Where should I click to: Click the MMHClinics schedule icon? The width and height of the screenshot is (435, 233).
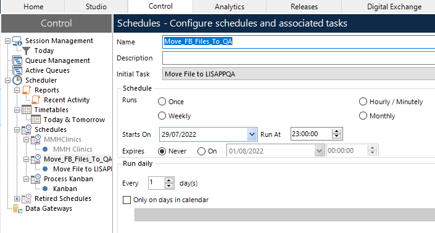pos(36,139)
